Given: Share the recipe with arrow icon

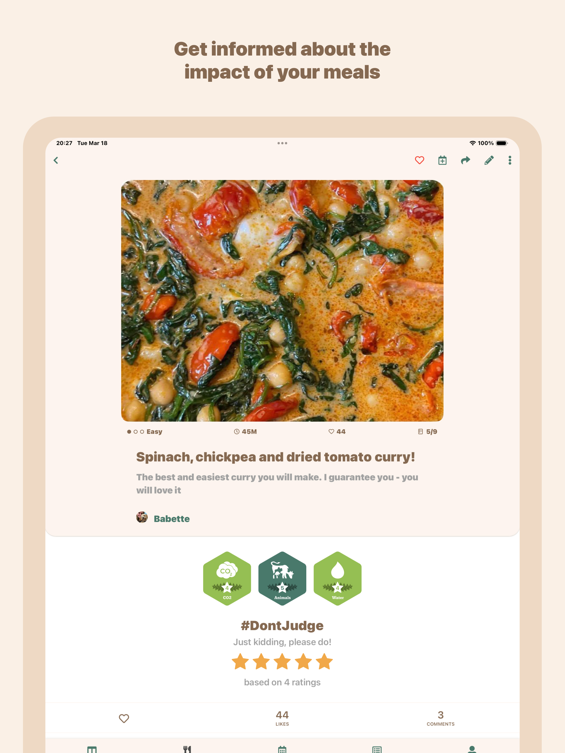Looking at the screenshot, I should pyautogui.click(x=465, y=160).
